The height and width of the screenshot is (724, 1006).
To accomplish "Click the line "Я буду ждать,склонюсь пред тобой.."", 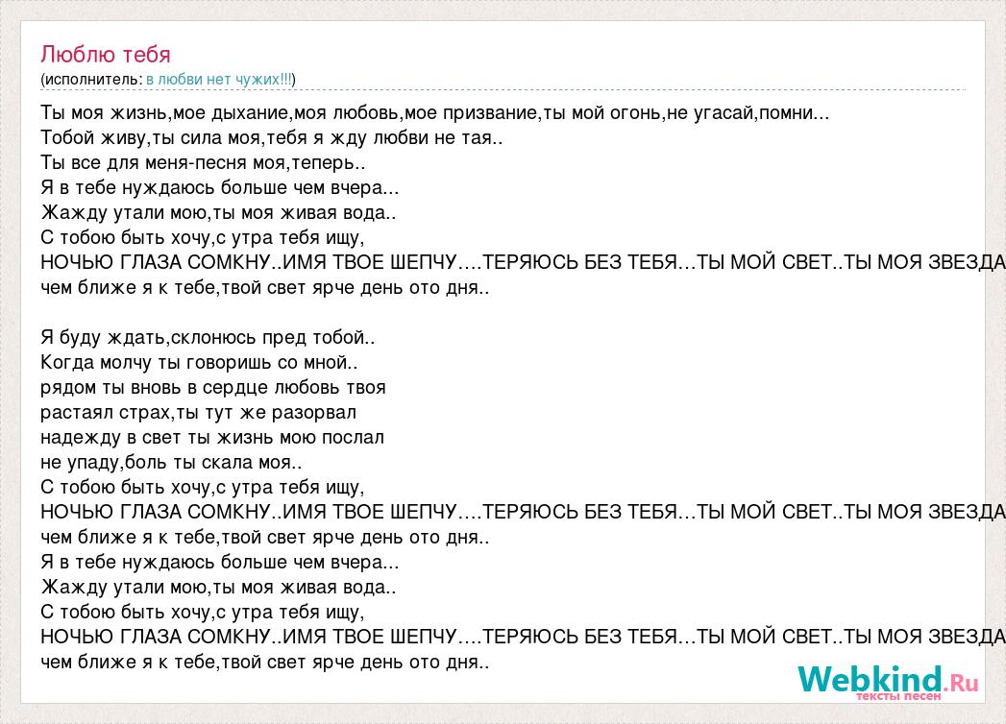I will (x=208, y=337).
